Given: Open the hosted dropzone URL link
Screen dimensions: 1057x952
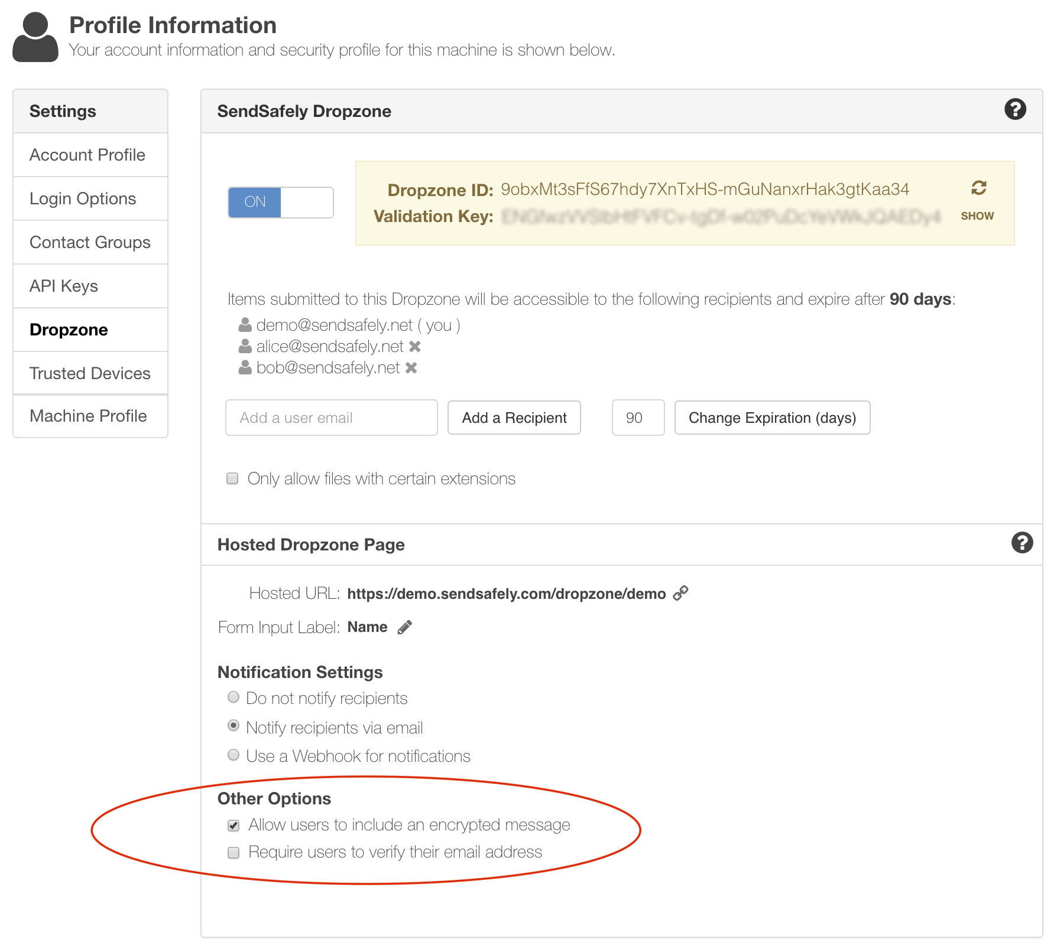Looking at the screenshot, I should pyautogui.click(x=507, y=594).
